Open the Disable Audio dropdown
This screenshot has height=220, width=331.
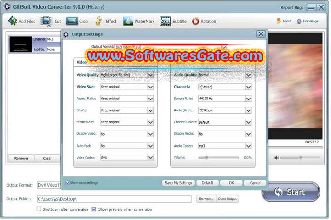(248, 134)
